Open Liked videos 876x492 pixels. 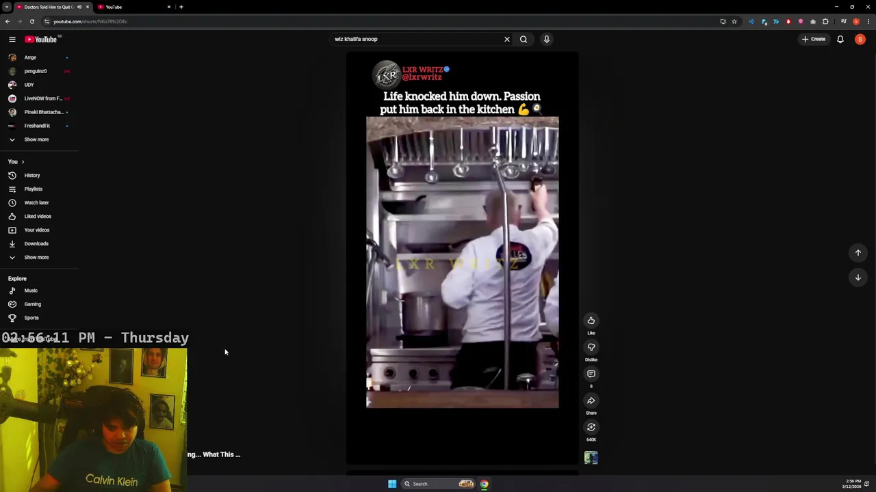(x=39, y=217)
